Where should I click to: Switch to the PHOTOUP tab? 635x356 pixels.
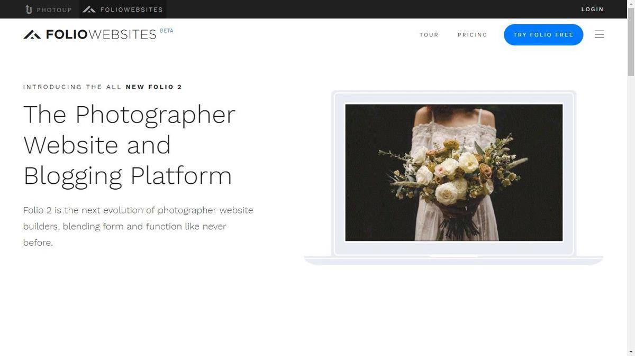click(49, 9)
